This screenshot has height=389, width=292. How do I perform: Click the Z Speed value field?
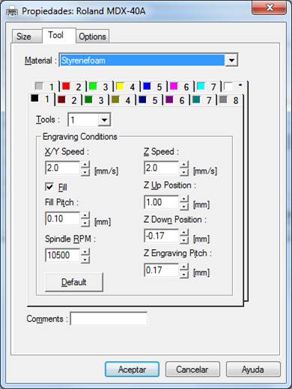click(x=161, y=168)
